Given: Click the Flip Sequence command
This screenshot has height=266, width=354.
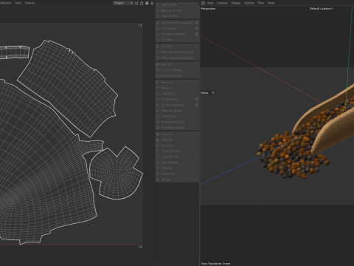Looking at the screenshot, I should 177,163.
